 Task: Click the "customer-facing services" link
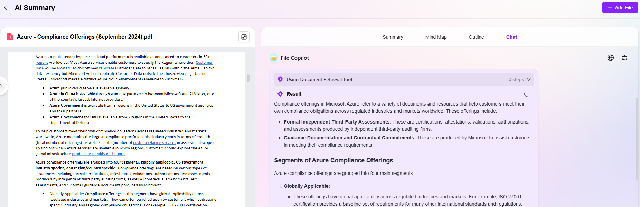point(154,142)
